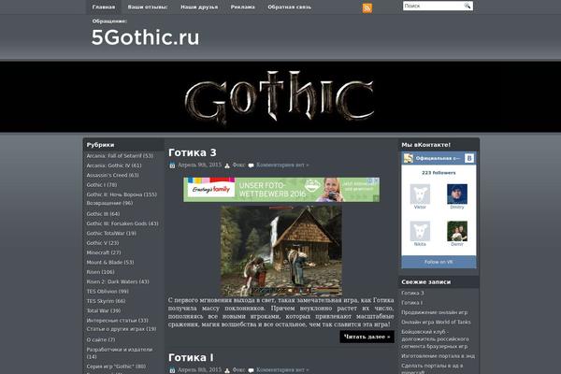
Task: Open recent post Изготовление портала в энд
Action: point(438,355)
